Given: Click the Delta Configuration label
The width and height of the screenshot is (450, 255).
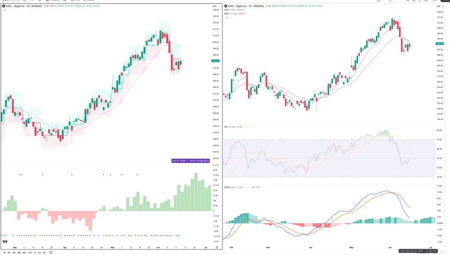Looking at the screenshot, I should 199,160.
